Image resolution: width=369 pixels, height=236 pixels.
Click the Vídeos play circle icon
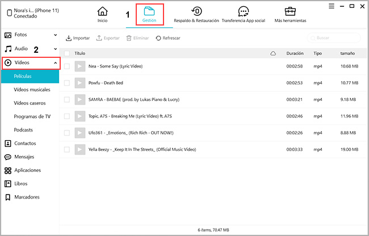click(x=8, y=63)
